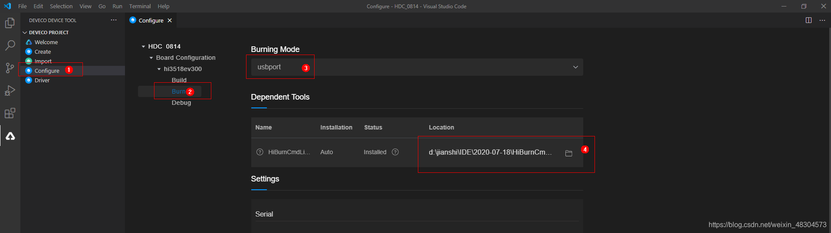The height and width of the screenshot is (233, 831).
Task: Select the DevEco Device Tool icon
Action: (10, 136)
